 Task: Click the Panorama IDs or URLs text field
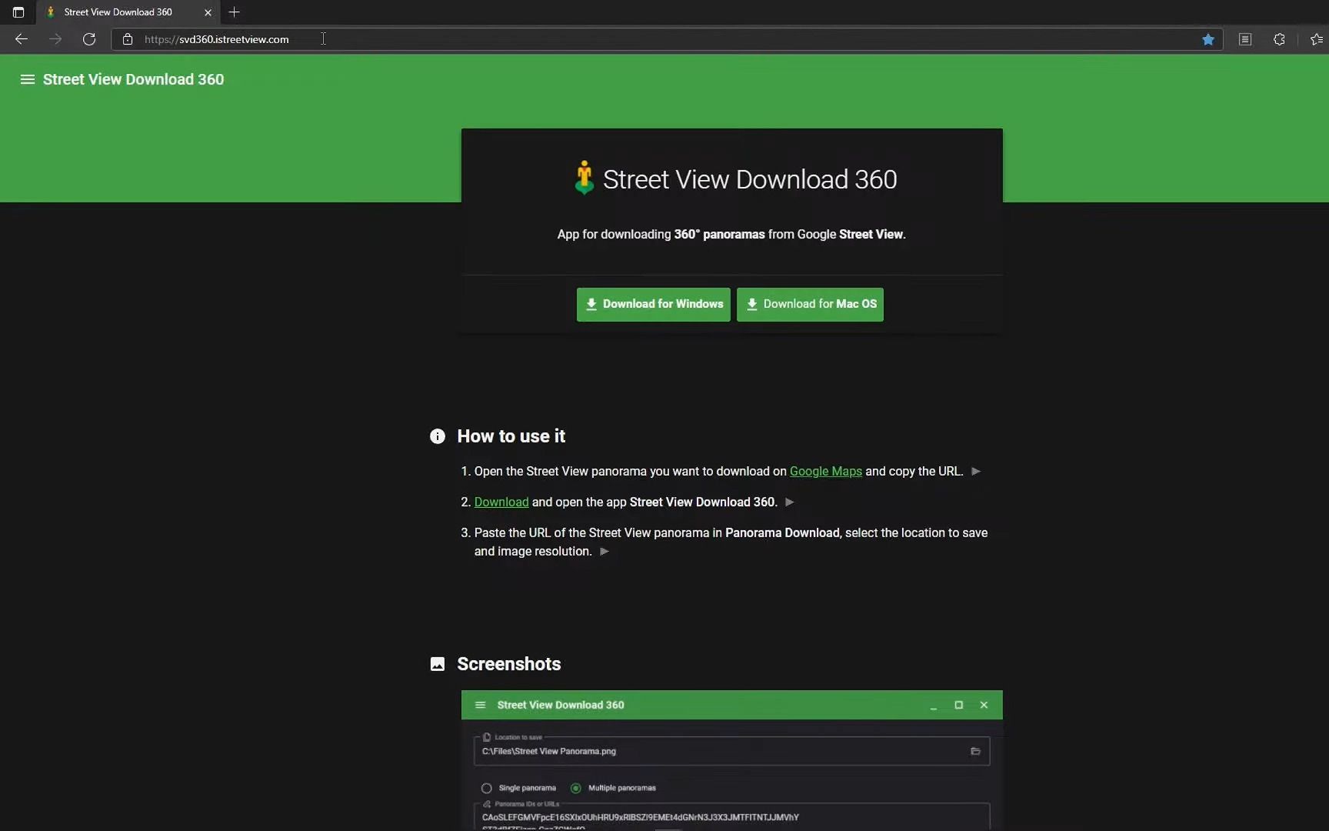[x=731, y=817]
